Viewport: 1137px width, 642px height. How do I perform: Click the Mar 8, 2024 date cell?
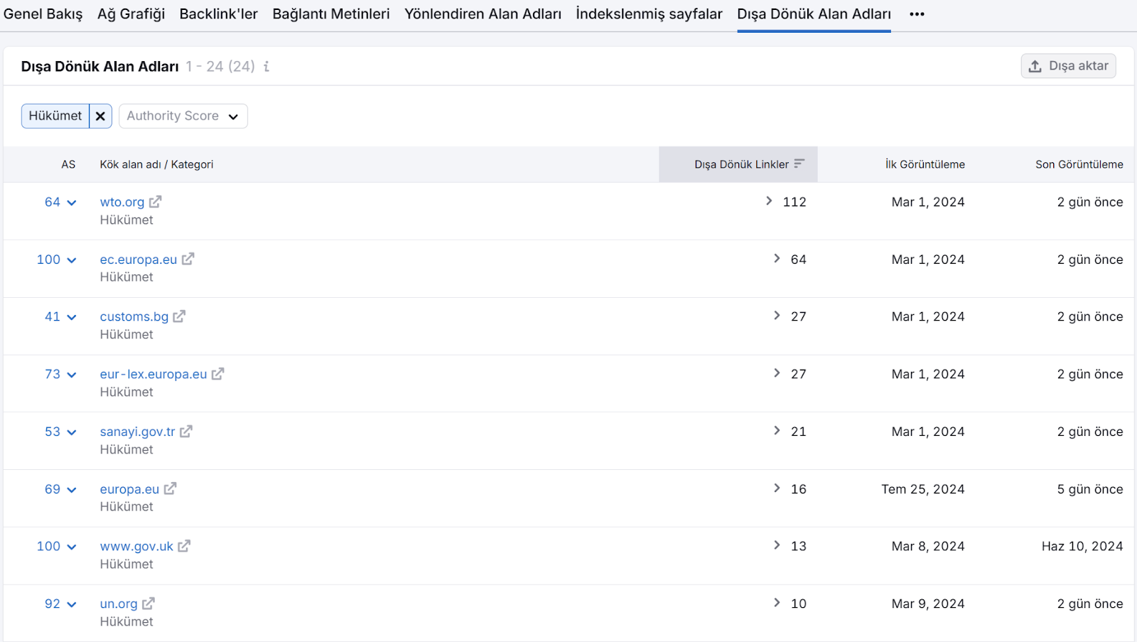click(x=928, y=546)
